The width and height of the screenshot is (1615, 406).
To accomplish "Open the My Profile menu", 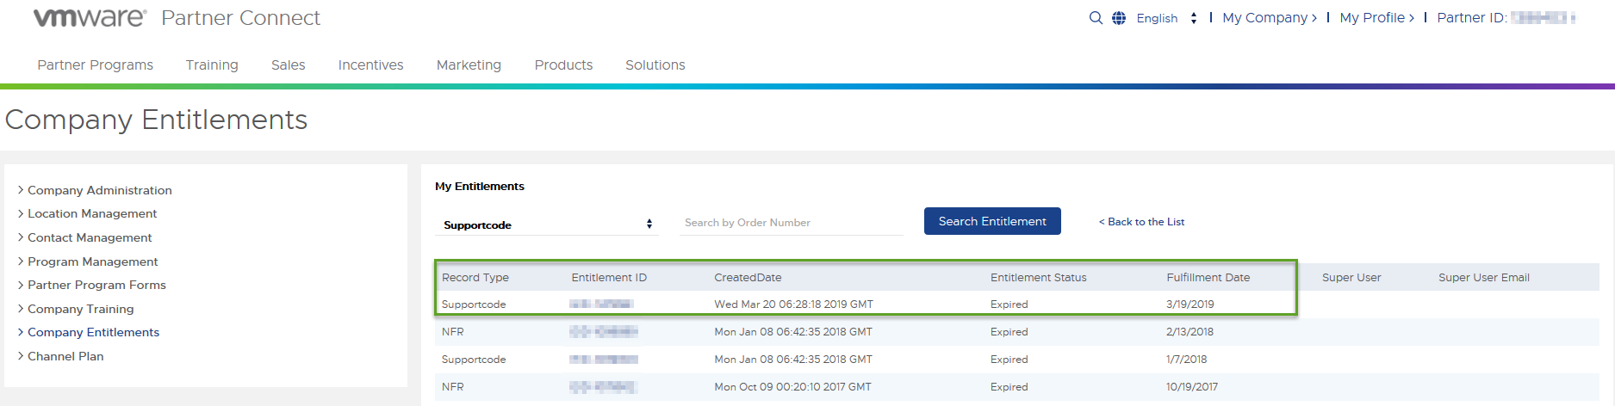I will [x=1376, y=17].
